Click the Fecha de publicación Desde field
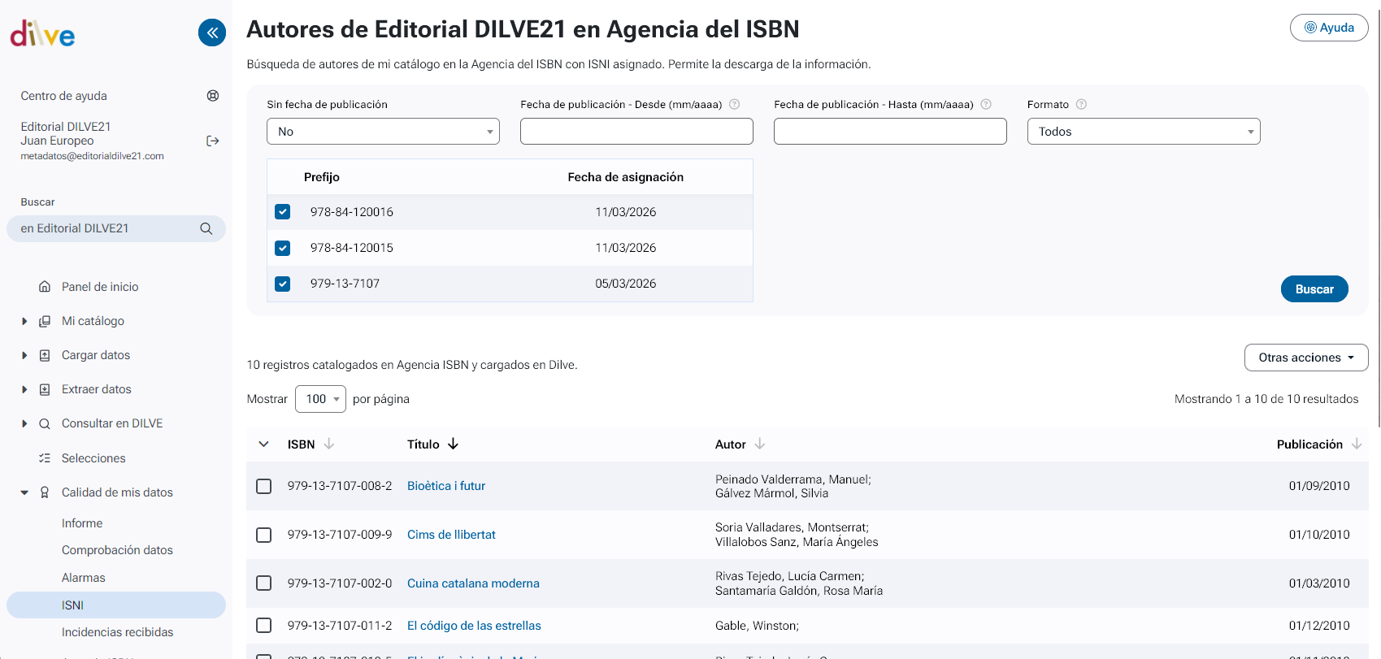Image resolution: width=1381 pixels, height=659 pixels. (636, 132)
